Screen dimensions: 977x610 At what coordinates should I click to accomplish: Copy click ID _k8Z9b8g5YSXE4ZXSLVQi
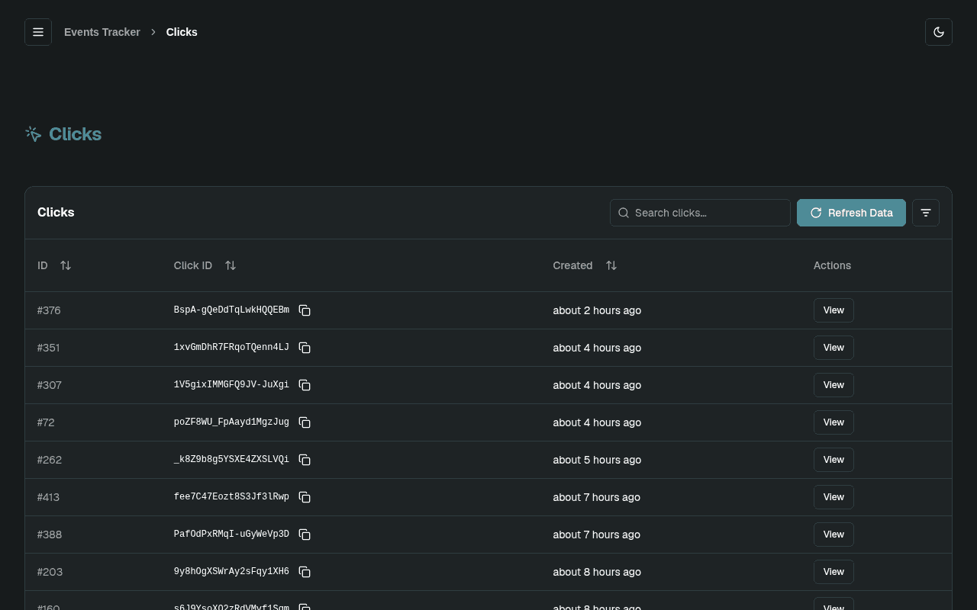point(305,460)
